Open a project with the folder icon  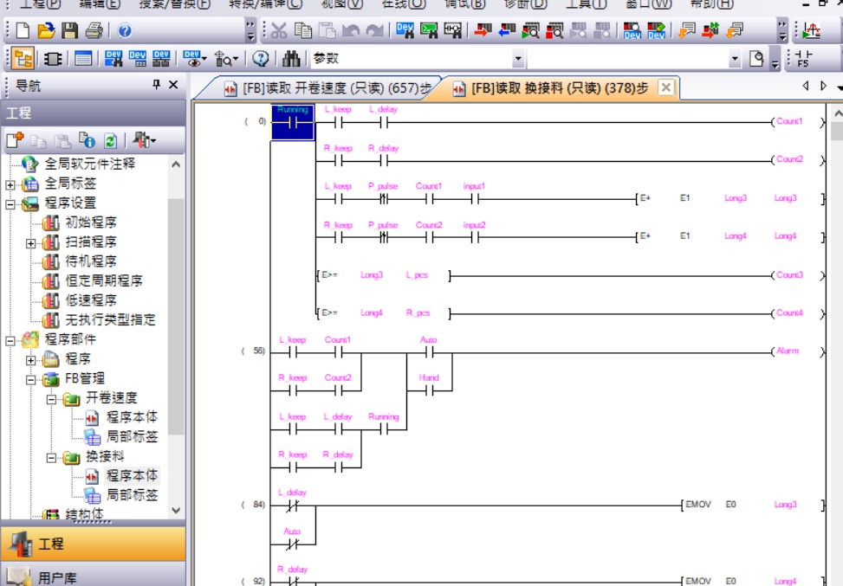pos(45,31)
